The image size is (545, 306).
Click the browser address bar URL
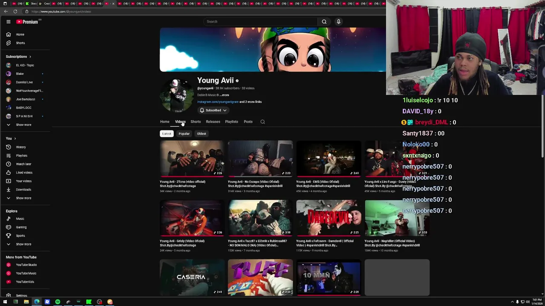(61, 11)
